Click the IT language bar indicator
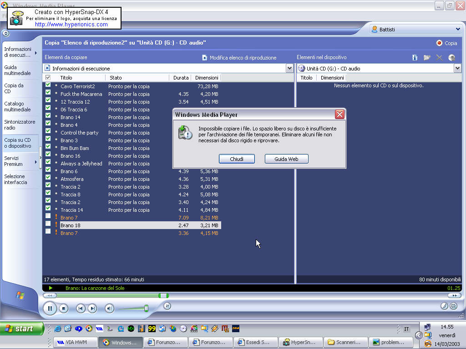Viewport: 466px width, 349px height. [406, 329]
